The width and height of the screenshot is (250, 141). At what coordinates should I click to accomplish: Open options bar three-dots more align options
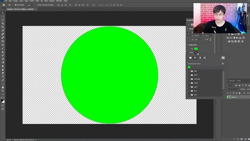(x=93, y=5)
